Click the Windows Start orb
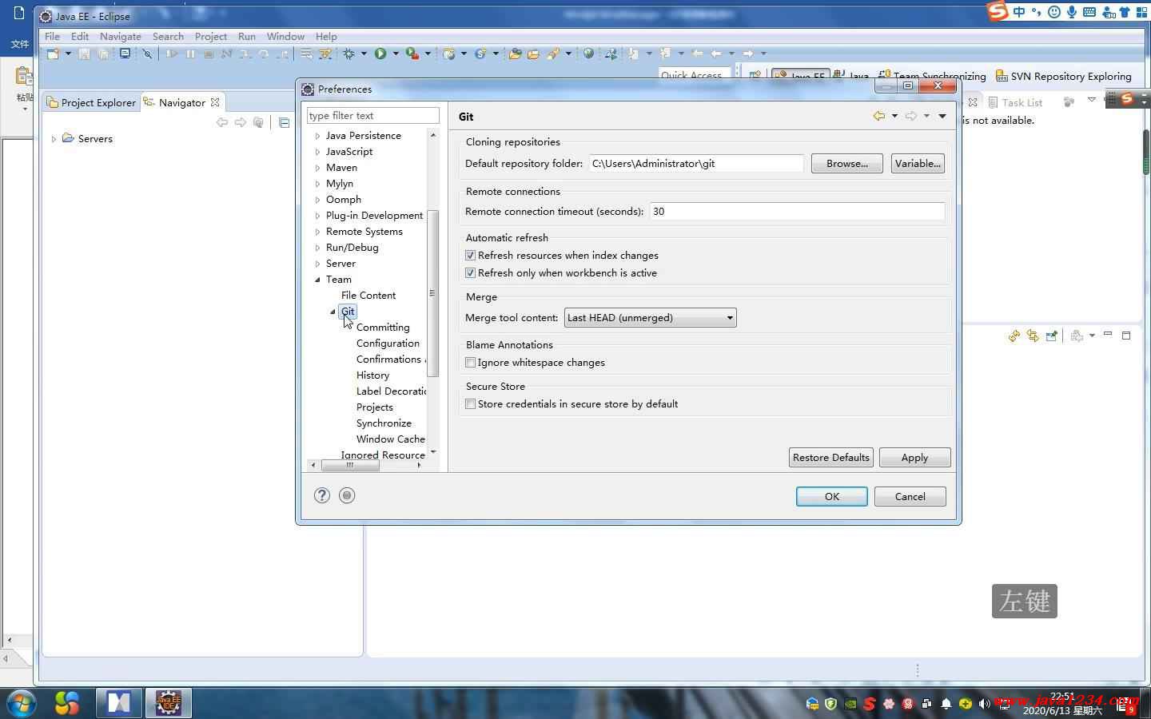 [21, 702]
